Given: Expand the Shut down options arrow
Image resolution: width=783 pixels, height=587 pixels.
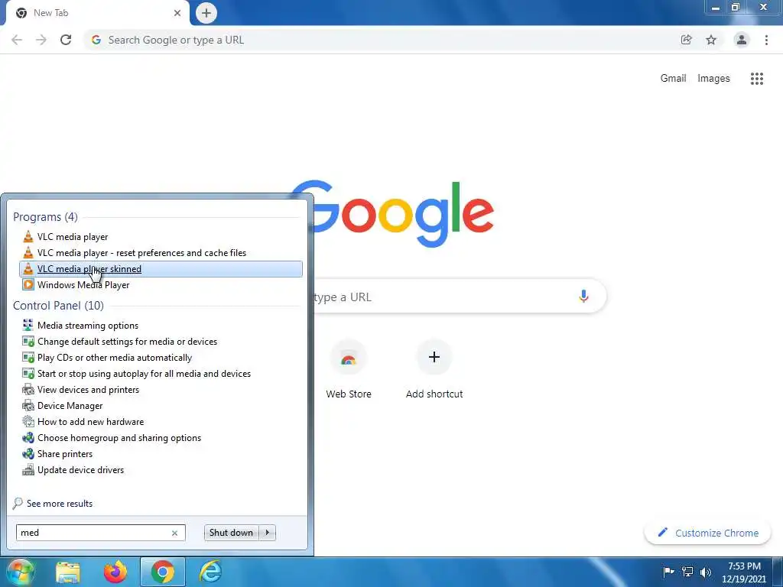Looking at the screenshot, I should tap(268, 533).
